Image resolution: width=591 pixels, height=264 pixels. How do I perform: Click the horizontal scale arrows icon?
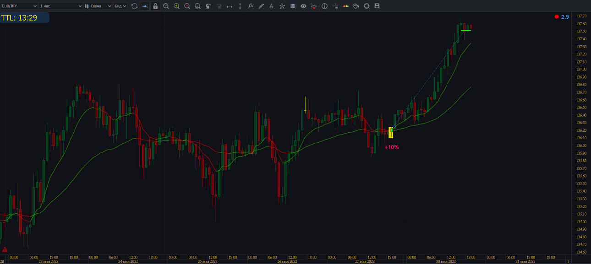[230, 6]
